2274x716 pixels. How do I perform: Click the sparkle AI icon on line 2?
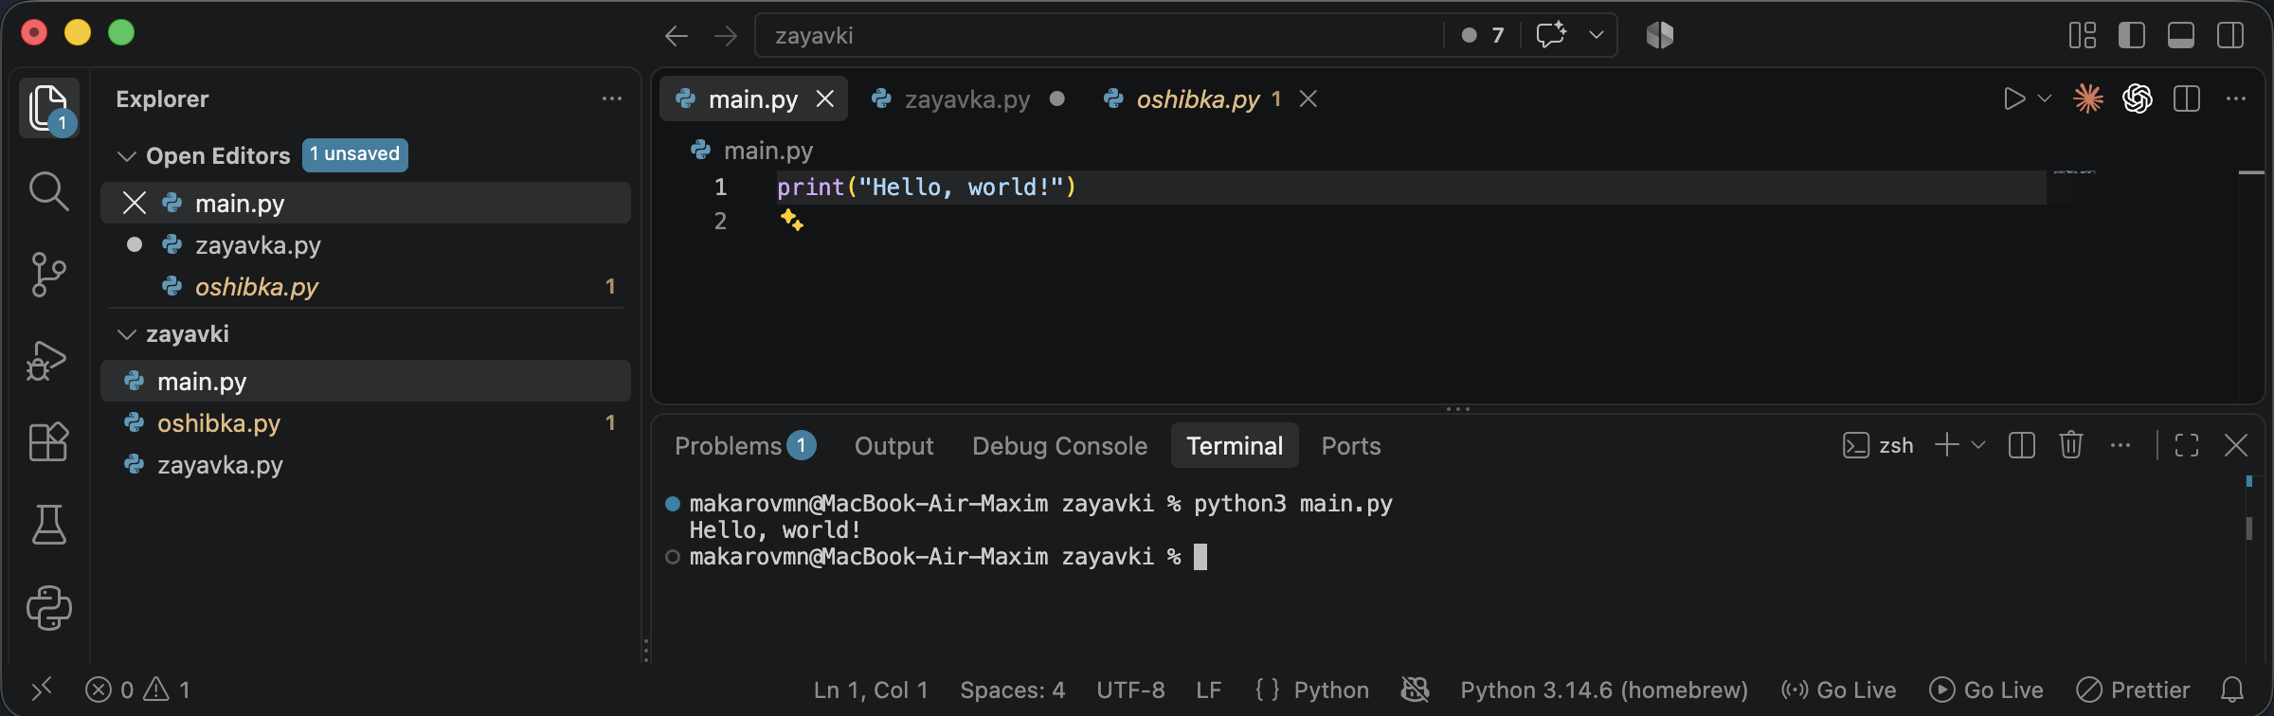792,221
